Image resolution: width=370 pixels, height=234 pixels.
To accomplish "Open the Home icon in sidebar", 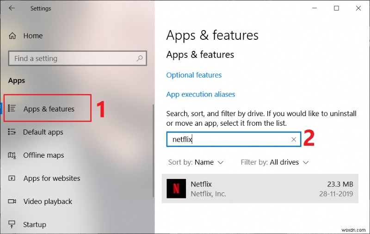I will point(12,36).
